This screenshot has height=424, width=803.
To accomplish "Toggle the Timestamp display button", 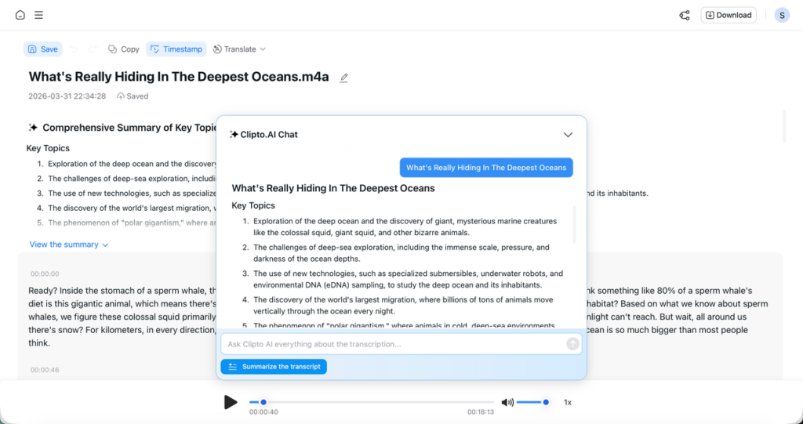I will click(176, 49).
